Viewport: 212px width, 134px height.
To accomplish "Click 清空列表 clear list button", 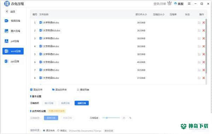I will click(x=83, y=90).
